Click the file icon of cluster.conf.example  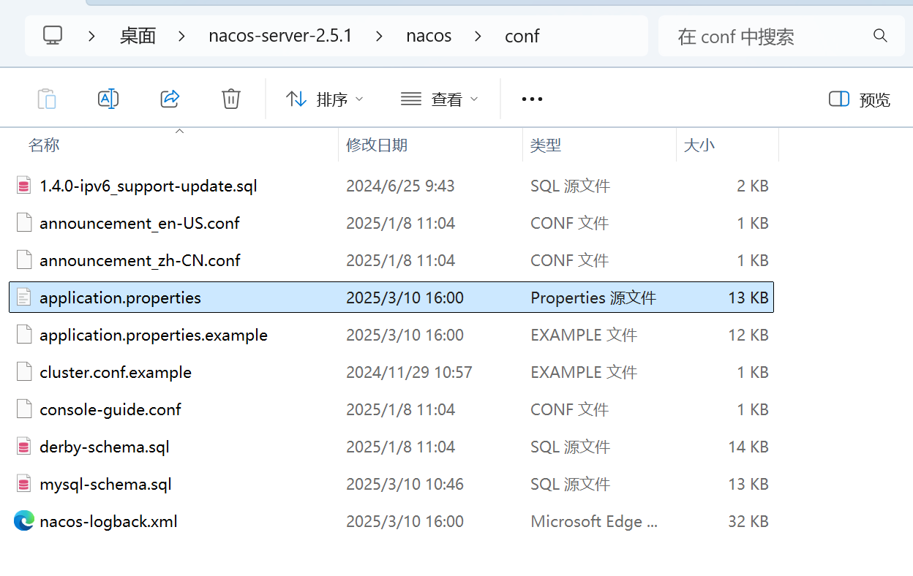coord(24,372)
